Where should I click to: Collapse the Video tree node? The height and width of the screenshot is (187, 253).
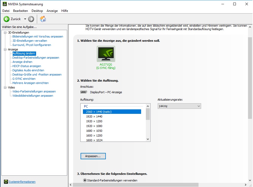tap(5, 87)
